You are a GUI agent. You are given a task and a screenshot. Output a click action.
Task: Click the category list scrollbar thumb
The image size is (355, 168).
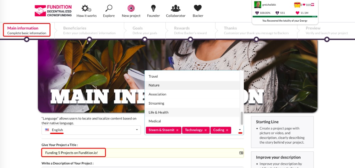242,118
